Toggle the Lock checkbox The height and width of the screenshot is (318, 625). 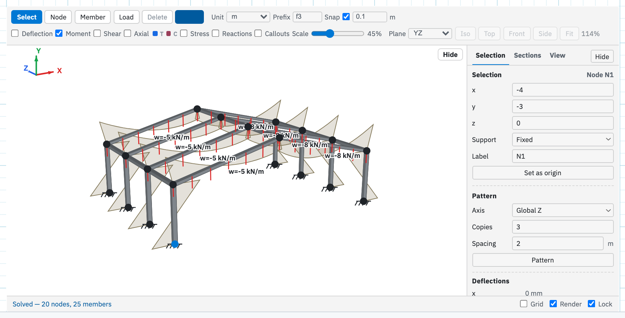pyautogui.click(x=591, y=304)
